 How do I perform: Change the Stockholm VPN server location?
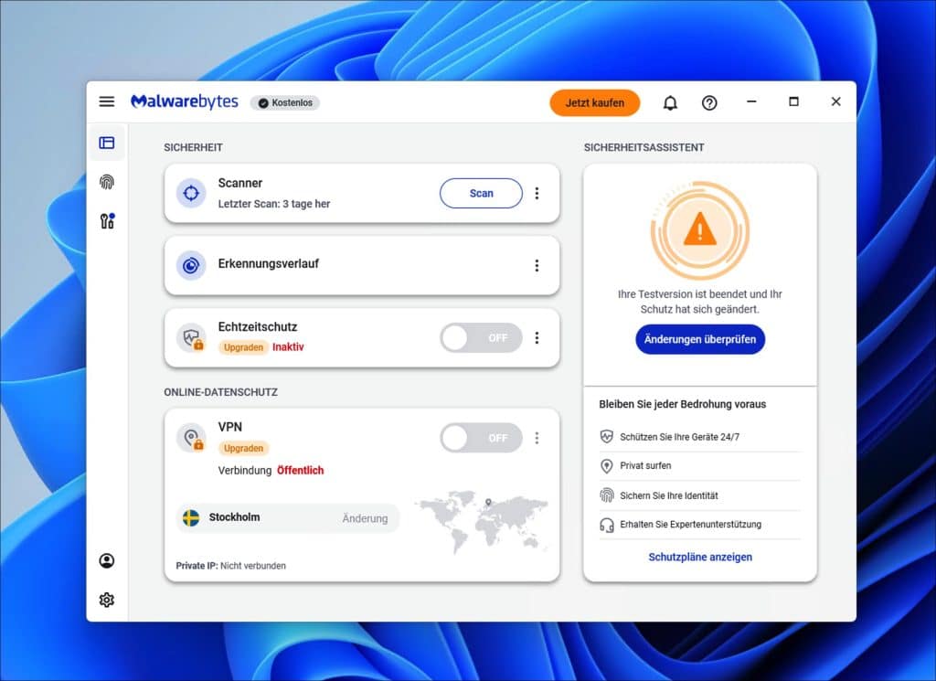pyautogui.click(x=365, y=518)
